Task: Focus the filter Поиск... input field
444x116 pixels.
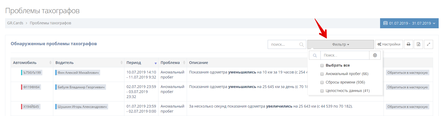Action: [345, 55]
